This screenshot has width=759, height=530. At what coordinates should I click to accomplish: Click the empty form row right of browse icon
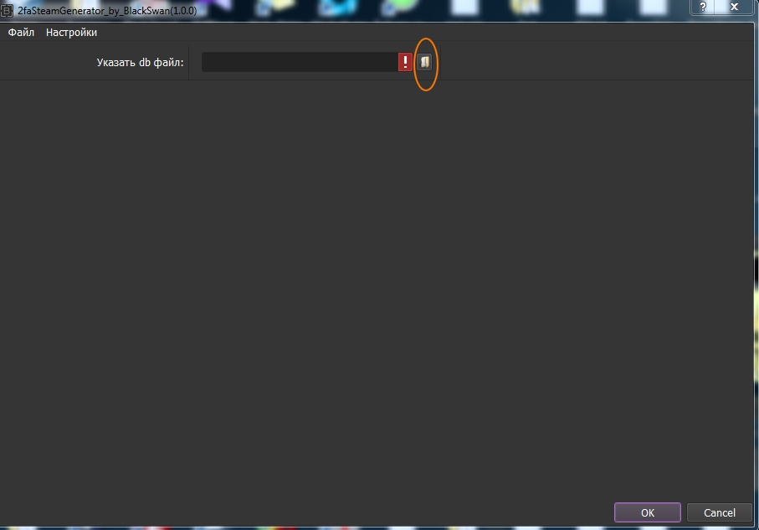pyautogui.click(x=597, y=62)
